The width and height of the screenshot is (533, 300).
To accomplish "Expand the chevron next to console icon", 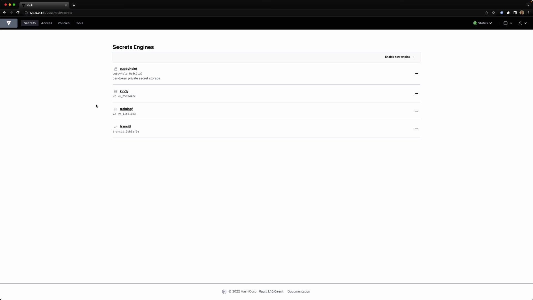I will (x=511, y=23).
